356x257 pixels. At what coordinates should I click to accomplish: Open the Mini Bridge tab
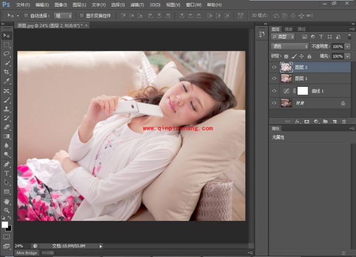point(26,253)
